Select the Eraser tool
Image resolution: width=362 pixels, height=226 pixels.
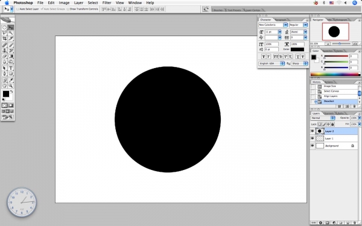tap(4, 56)
